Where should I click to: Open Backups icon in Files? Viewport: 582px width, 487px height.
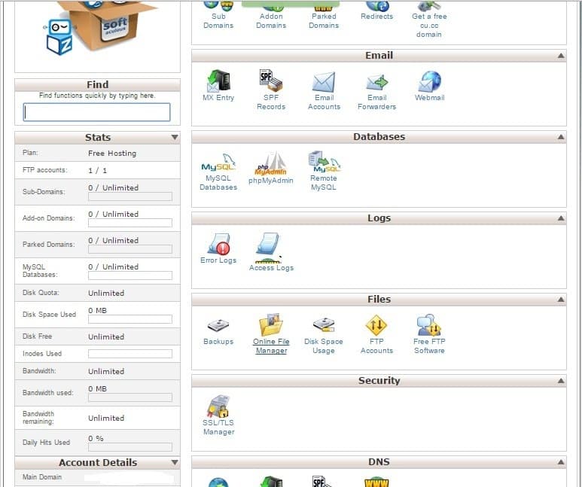[218, 325]
